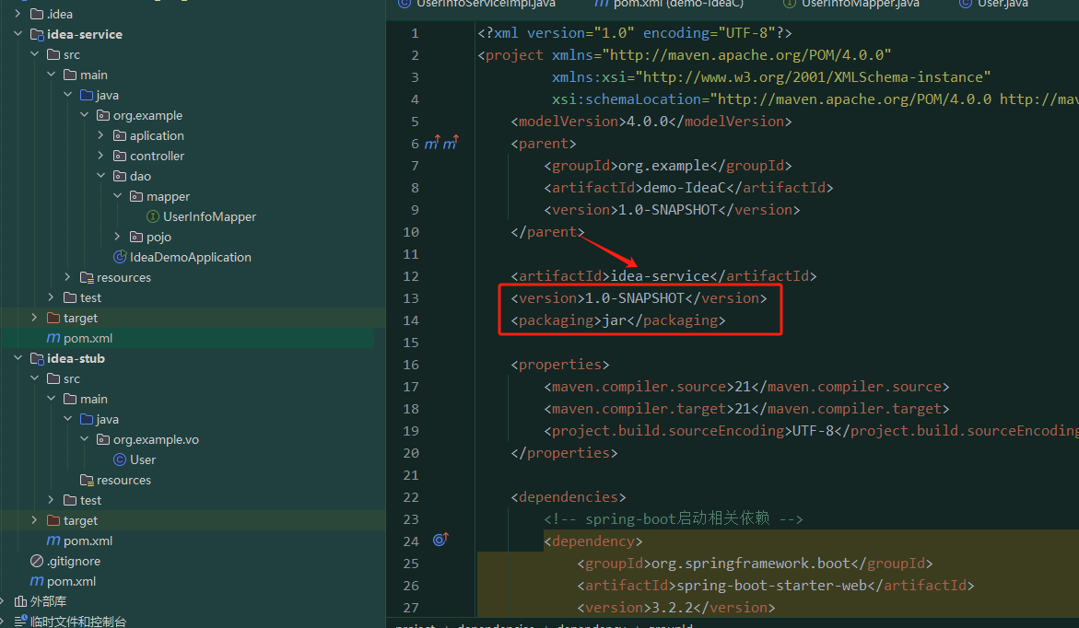Viewport: 1079px width, 628px height.
Task: Click the dao package icon
Action: 120,176
